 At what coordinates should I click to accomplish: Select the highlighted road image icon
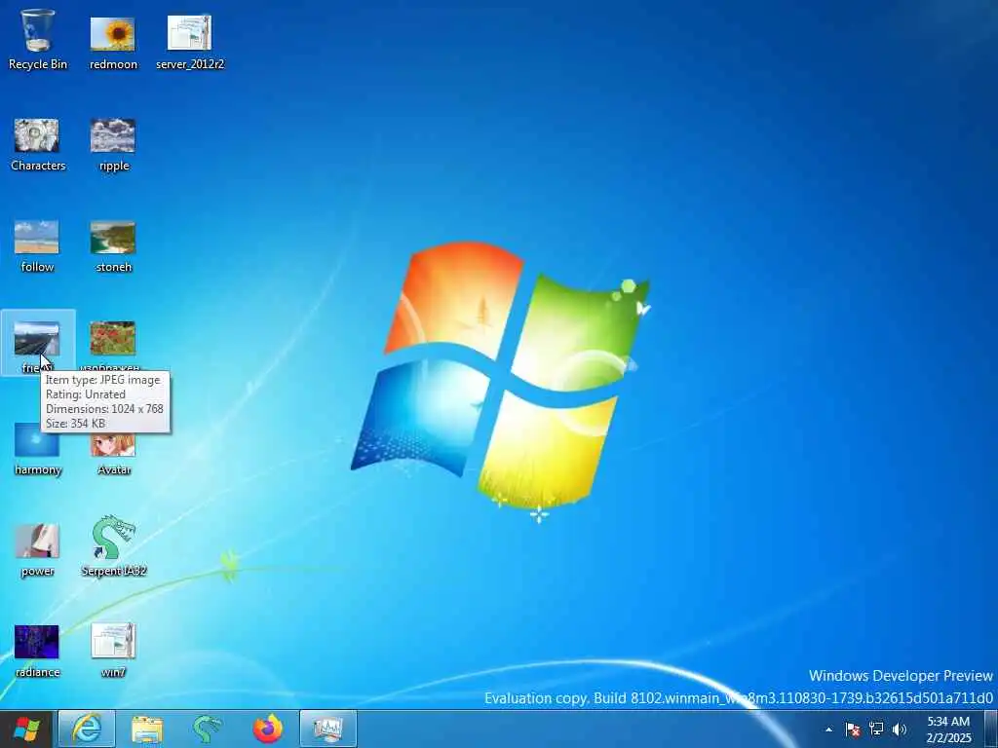(38, 342)
